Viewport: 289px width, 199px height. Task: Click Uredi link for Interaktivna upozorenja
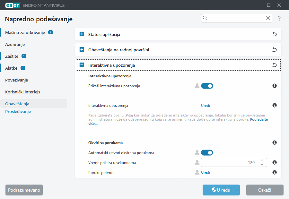click(206, 106)
